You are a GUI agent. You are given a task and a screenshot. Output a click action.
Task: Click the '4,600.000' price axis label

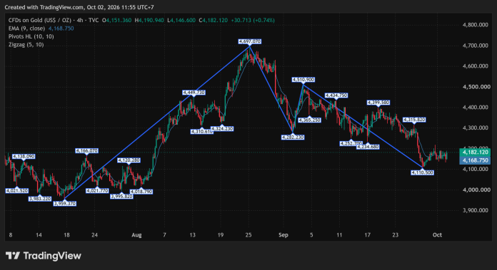[x=475, y=66]
